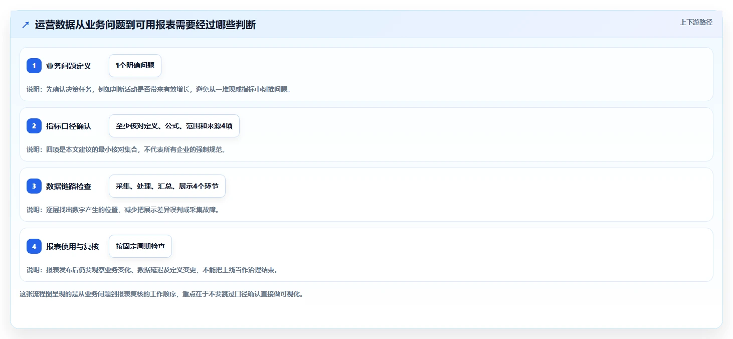The image size is (733, 339).
Task: Click the 至少核对定义、公式、范围和来源4项 chip
Action: [x=174, y=126]
